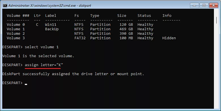This screenshot has height=111, width=221.
Task: Click drive letter 'C' of Volume 0
Action: [x=37, y=25]
